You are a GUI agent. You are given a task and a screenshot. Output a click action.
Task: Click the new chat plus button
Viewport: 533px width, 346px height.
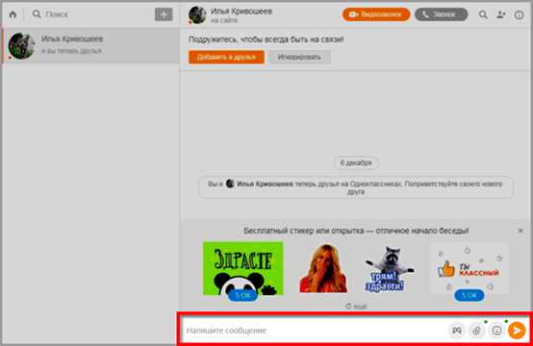click(164, 14)
